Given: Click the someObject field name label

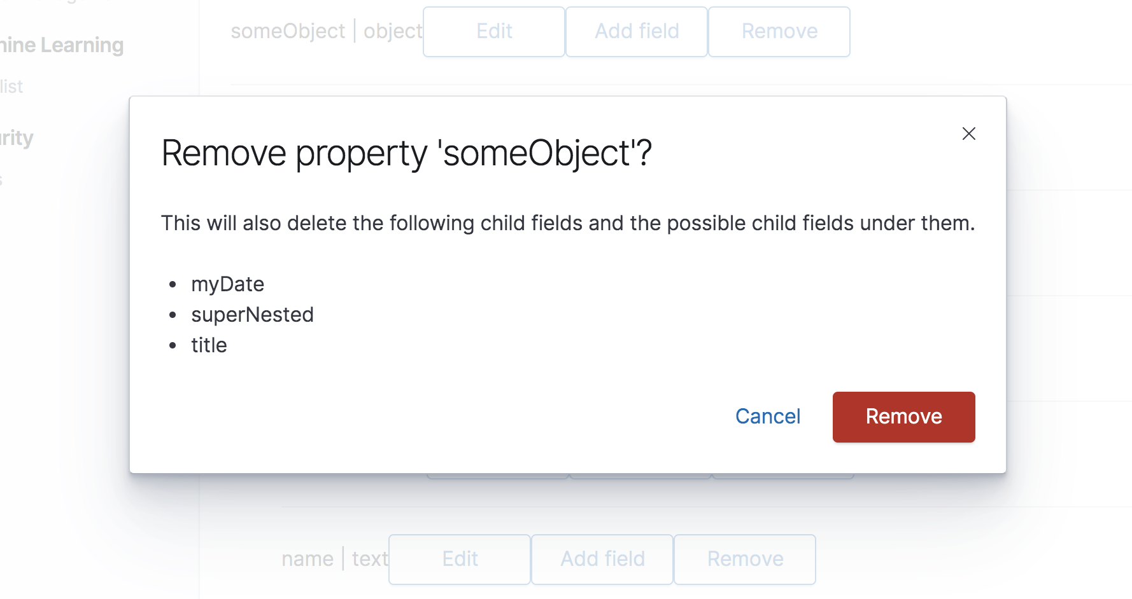Looking at the screenshot, I should pyautogui.click(x=287, y=31).
